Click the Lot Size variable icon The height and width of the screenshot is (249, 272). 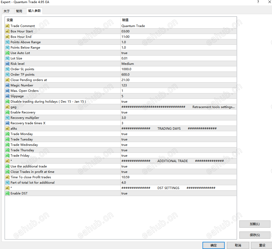coord(7,58)
